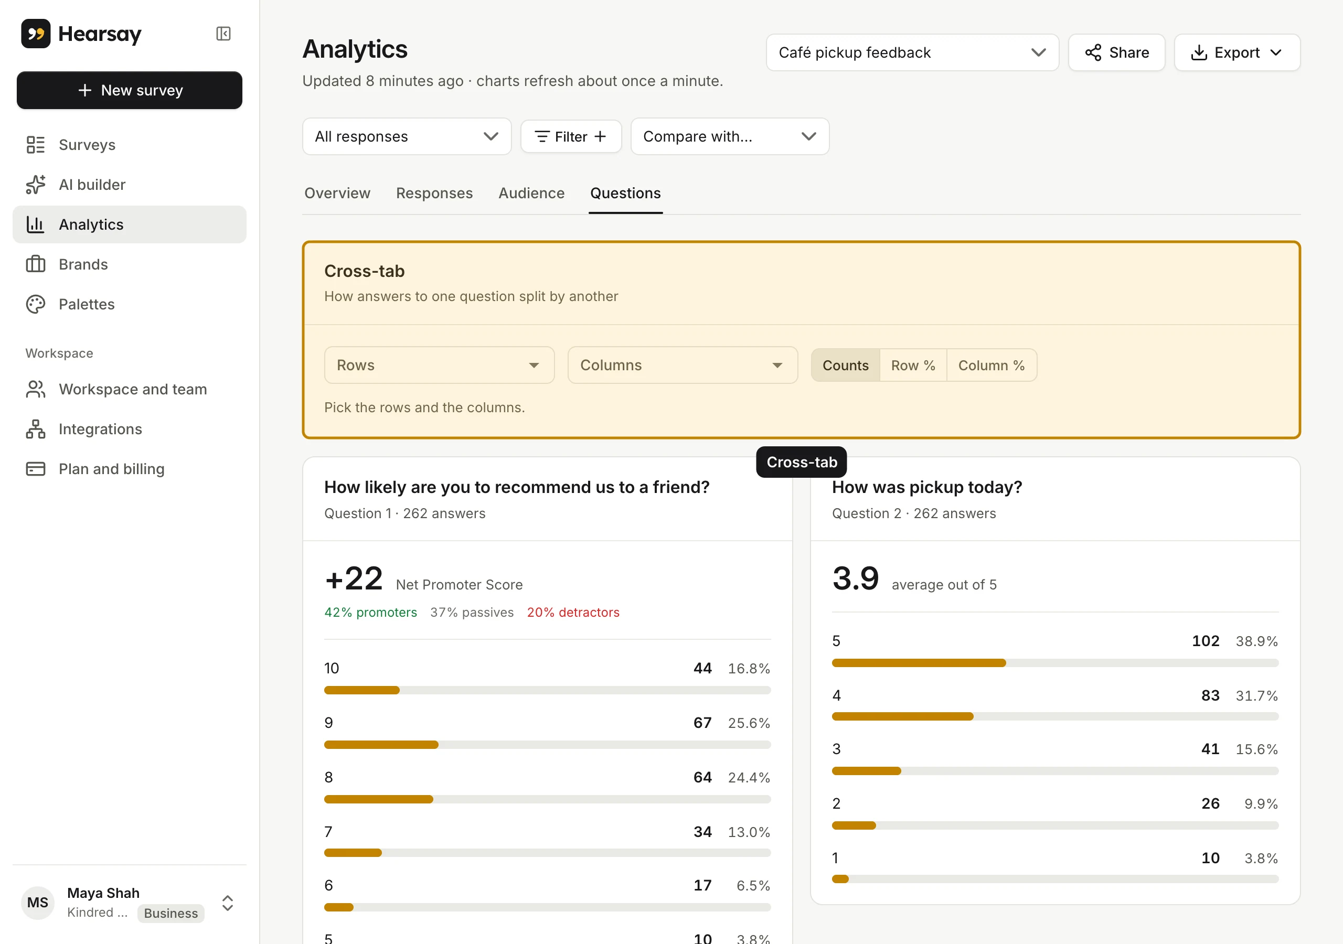Open Brands briefcase icon in sidebar
This screenshot has height=944, width=1343.
click(36, 264)
